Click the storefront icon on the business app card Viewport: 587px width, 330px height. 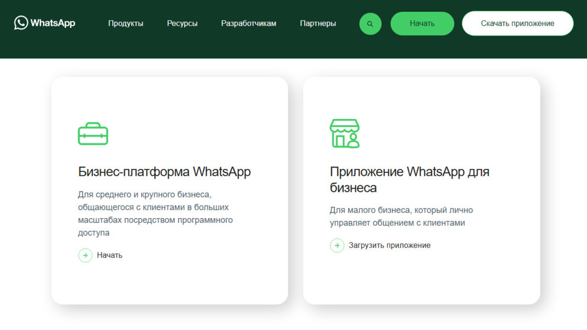tap(344, 133)
